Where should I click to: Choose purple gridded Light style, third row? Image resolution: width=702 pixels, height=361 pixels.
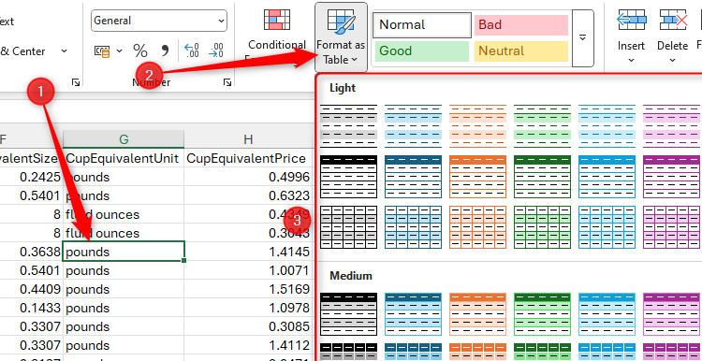coord(671,227)
